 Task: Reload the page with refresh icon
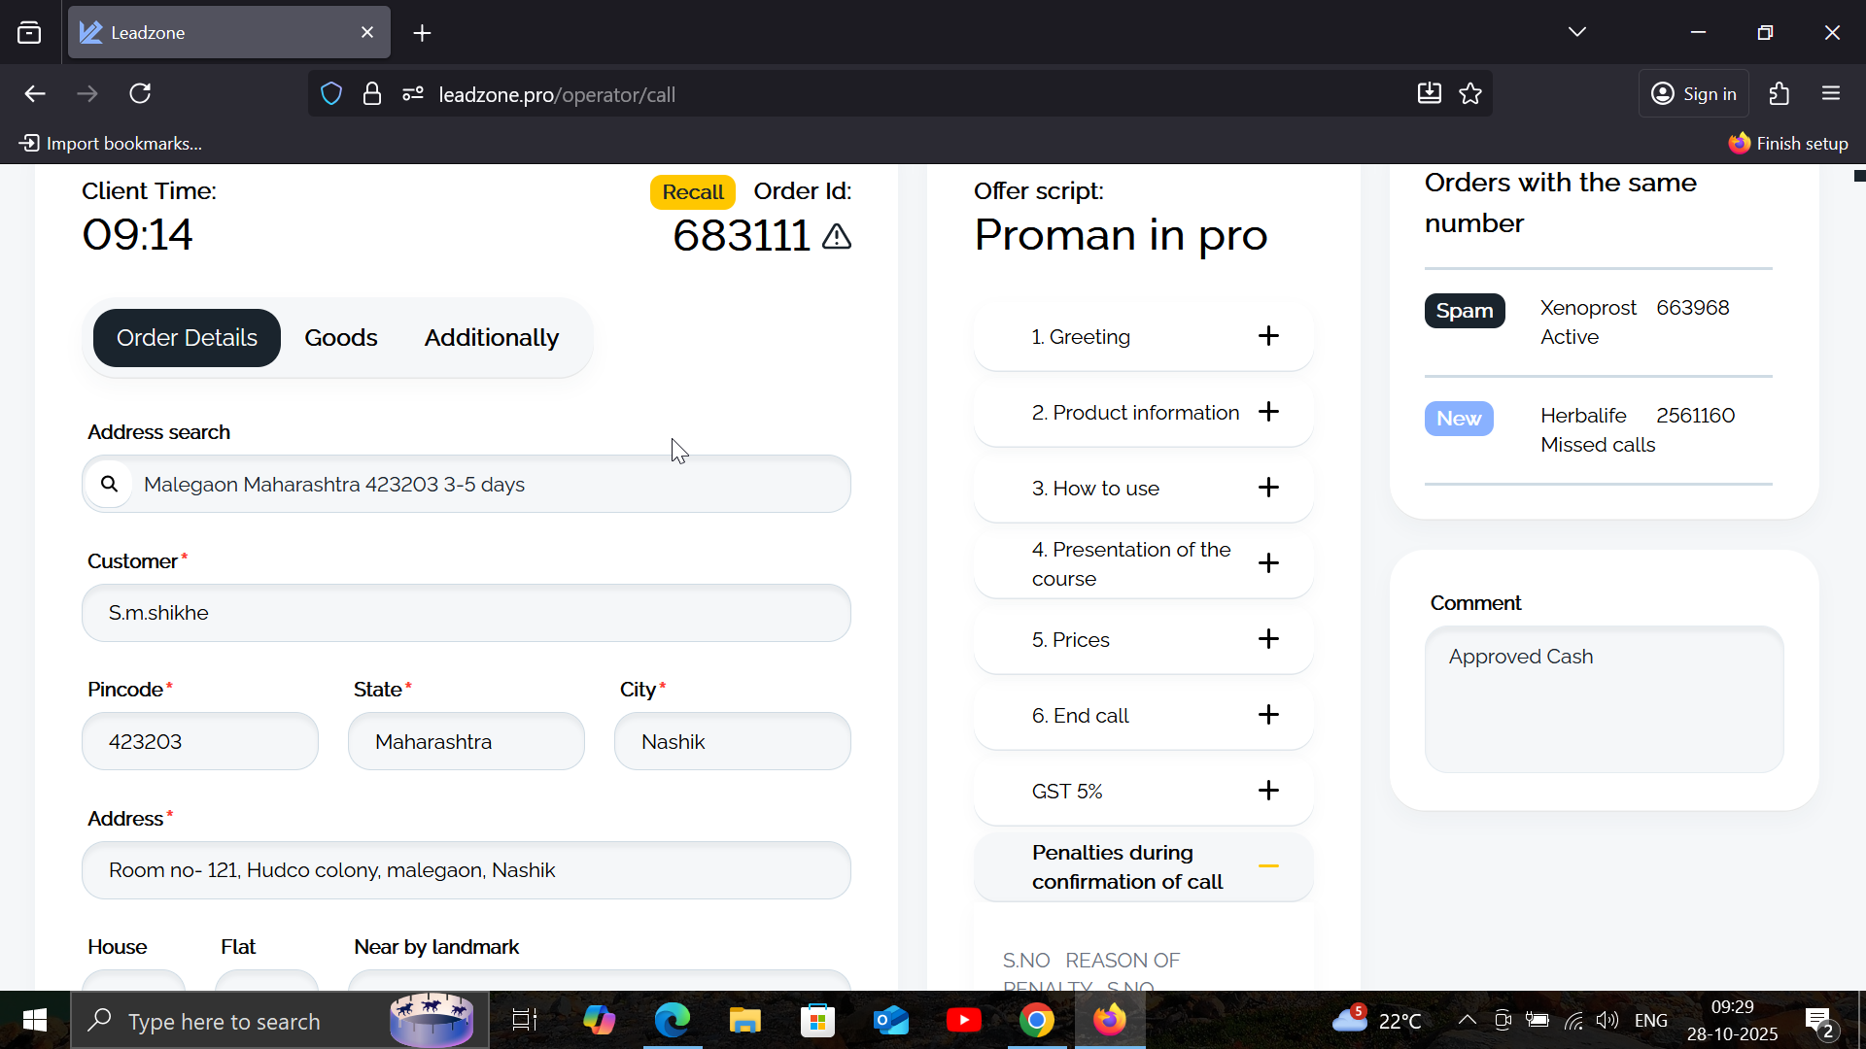tap(141, 94)
